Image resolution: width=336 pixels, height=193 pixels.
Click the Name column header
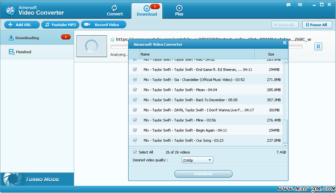197,54
